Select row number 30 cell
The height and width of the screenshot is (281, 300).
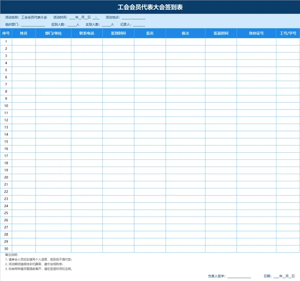click(6, 249)
